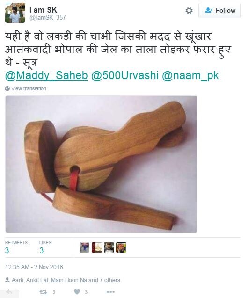This screenshot has width=248, height=298.
Task: Open the @Maddy_Saheb mention
Action: [46, 75]
